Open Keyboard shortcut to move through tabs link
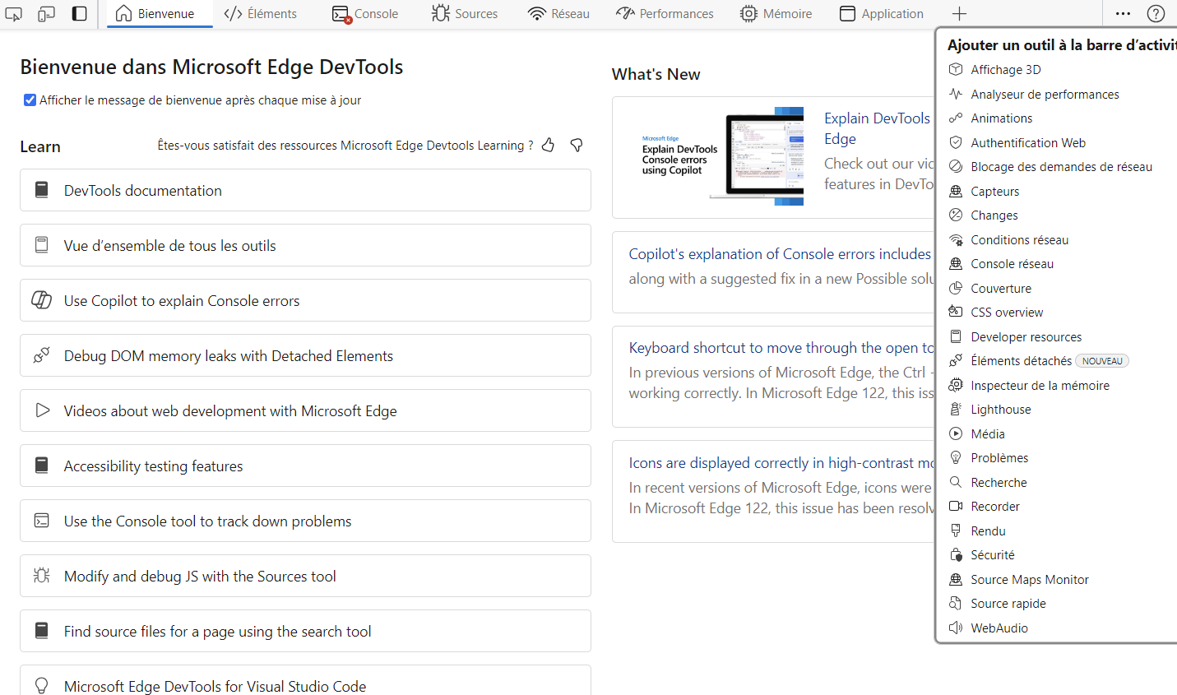This screenshot has height=695, width=1177. (781, 348)
